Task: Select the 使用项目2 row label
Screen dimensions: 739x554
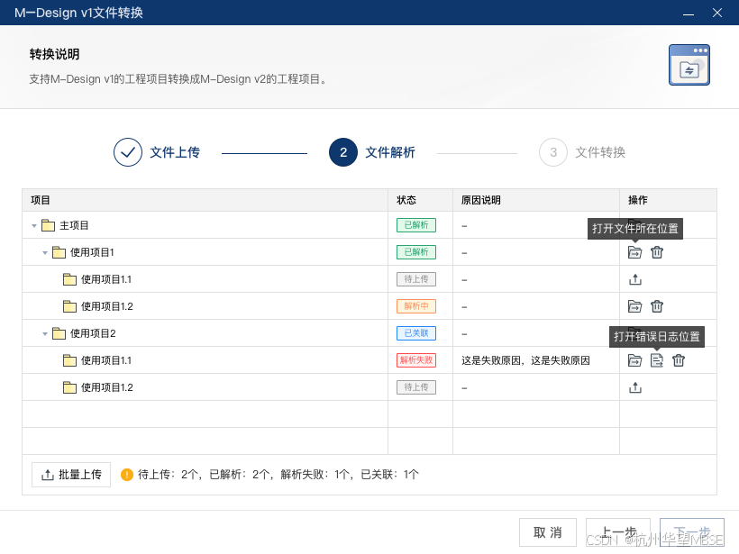Action: point(93,333)
